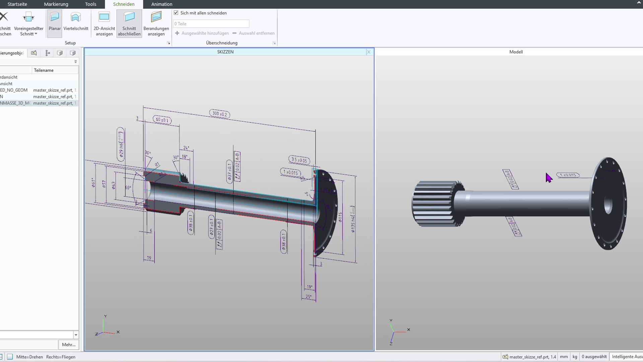The width and height of the screenshot is (643, 362).
Task: Expand the double-chevron in sidebar panel
Action: point(75,62)
